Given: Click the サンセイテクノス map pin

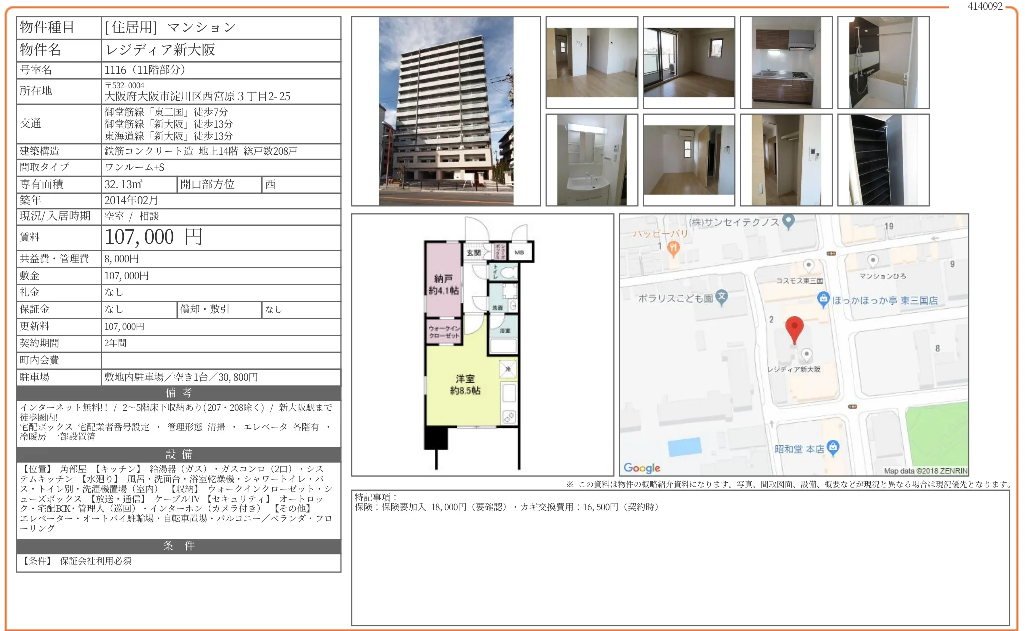Looking at the screenshot, I should (788, 221).
